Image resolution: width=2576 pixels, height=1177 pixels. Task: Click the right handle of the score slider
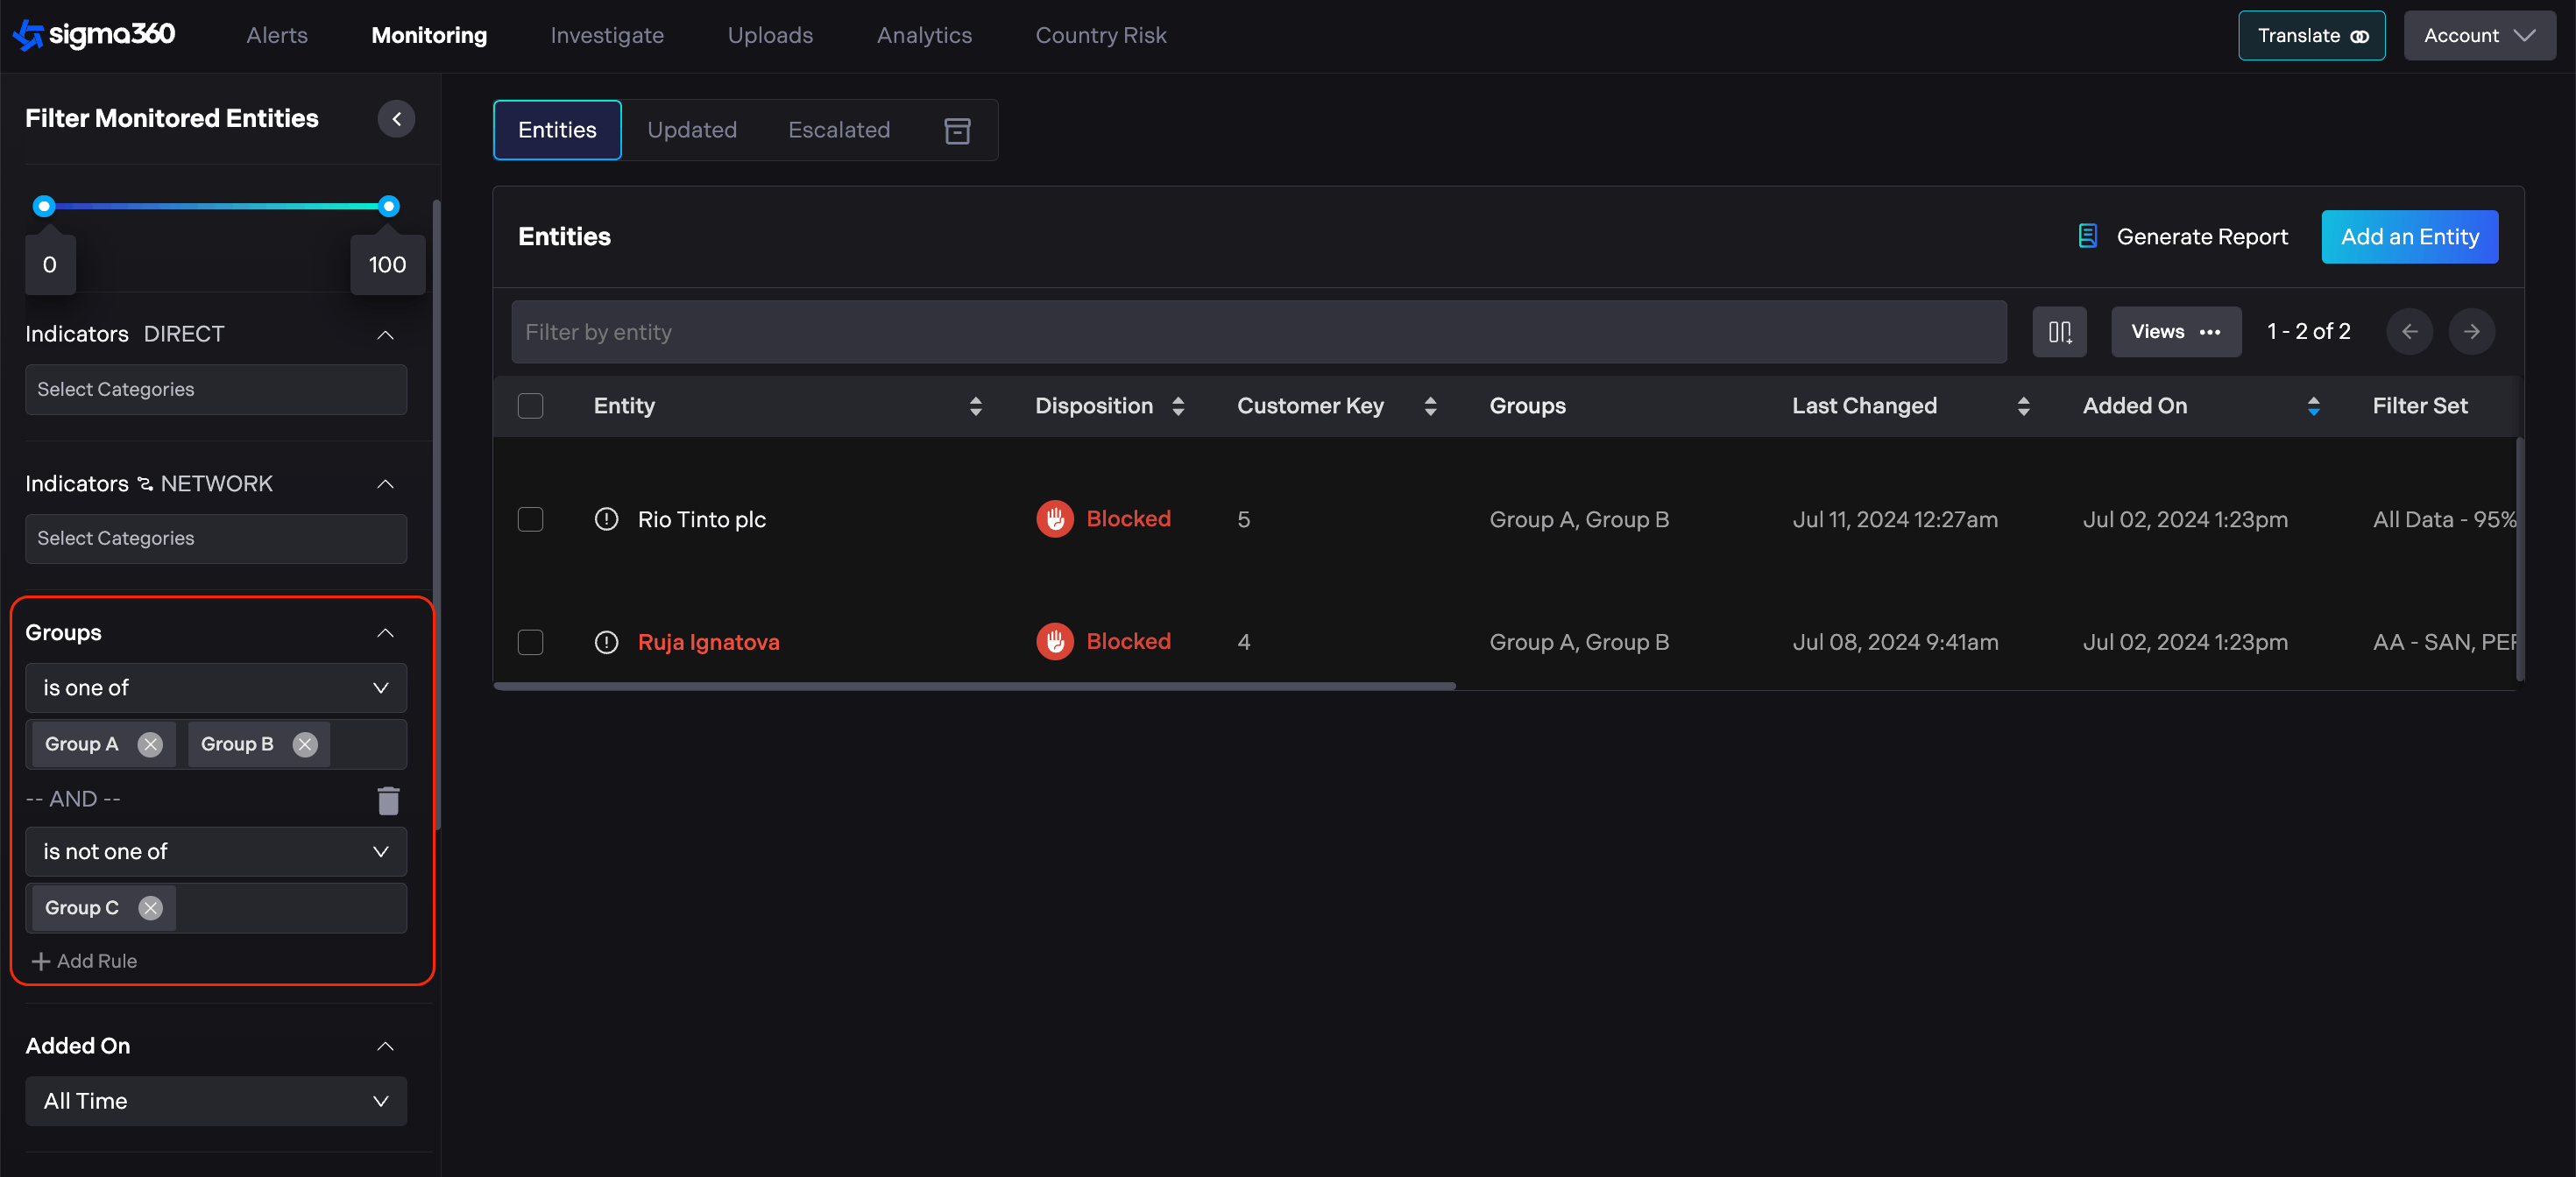tap(389, 207)
